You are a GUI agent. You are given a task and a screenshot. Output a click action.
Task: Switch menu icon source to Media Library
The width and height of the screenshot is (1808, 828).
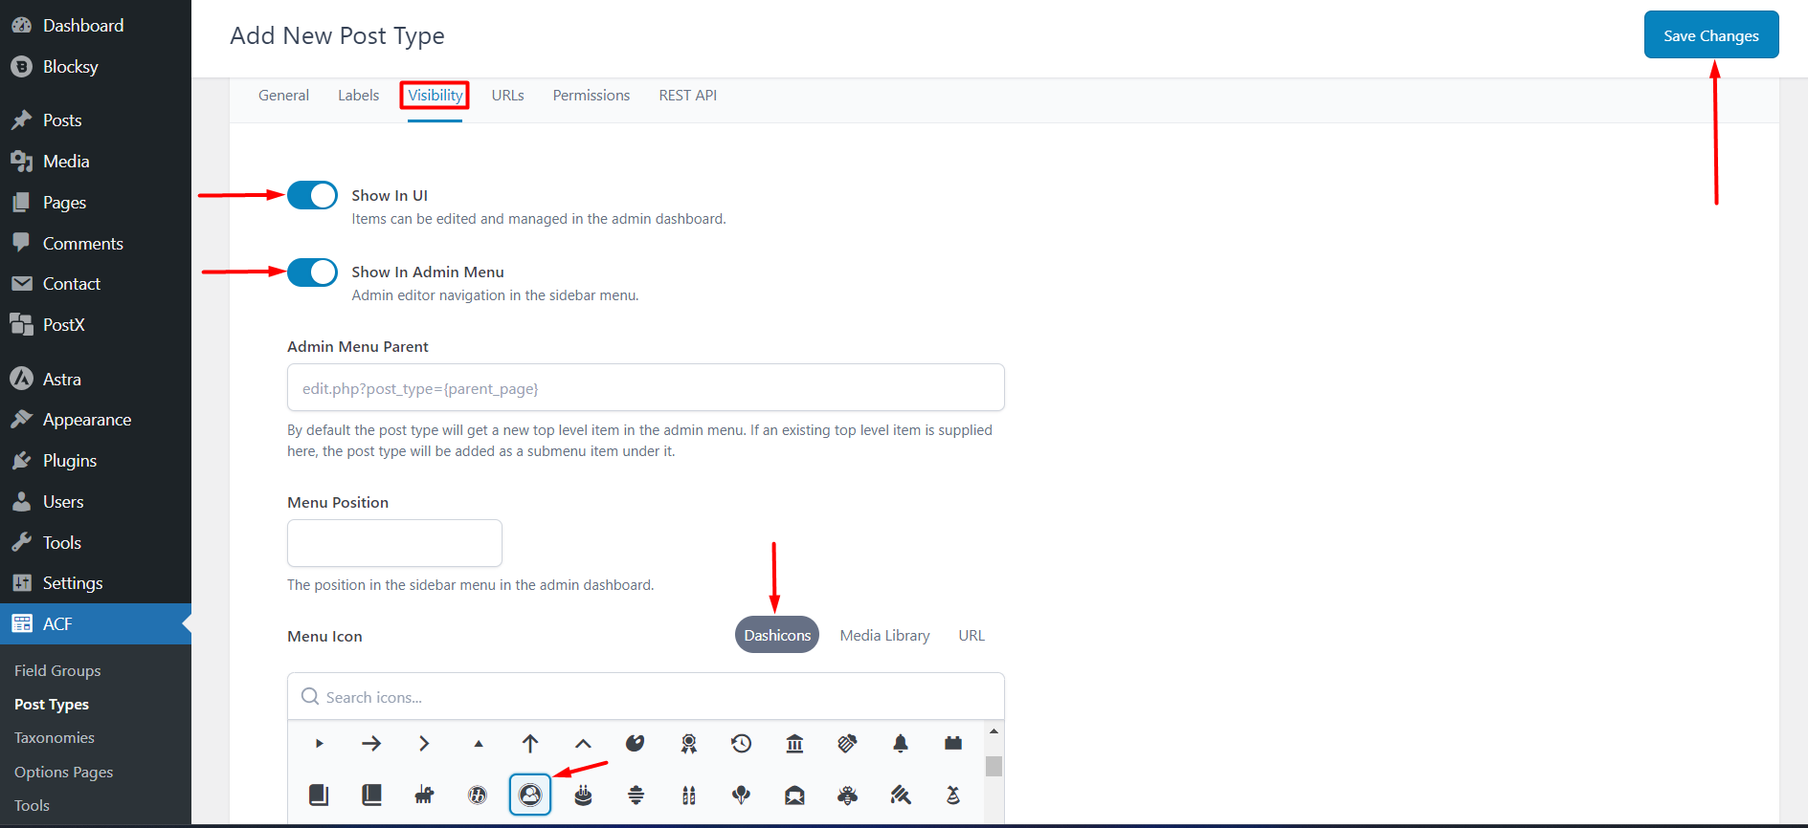coord(884,636)
